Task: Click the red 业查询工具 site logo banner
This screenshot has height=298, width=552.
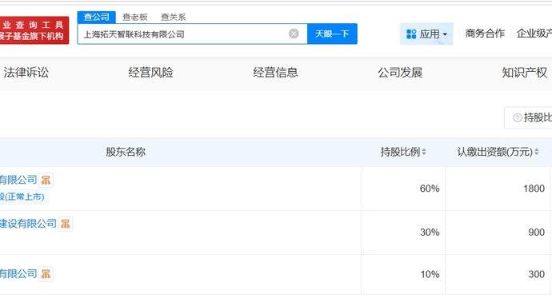Action: pos(34,30)
